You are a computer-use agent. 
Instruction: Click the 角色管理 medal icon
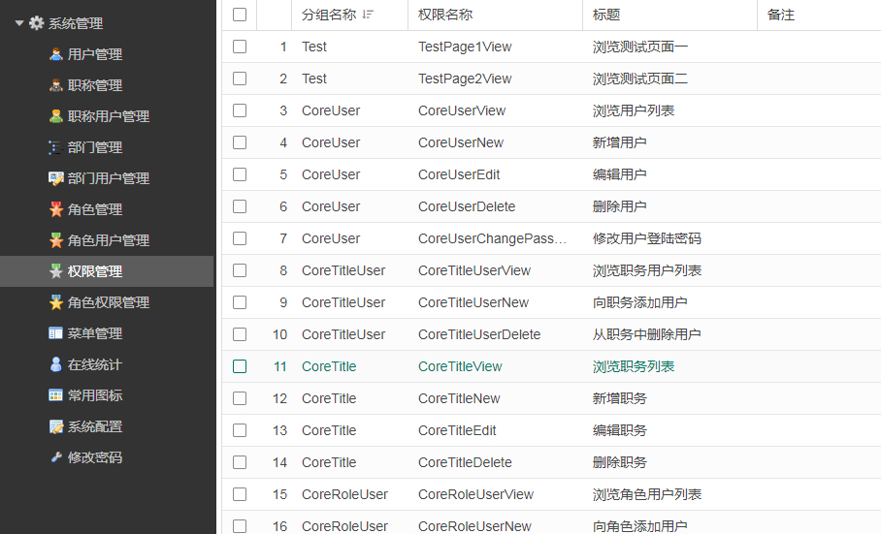(x=56, y=209)
